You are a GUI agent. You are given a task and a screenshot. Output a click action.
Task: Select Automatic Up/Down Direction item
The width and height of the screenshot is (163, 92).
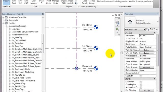[x=25, y=32]
